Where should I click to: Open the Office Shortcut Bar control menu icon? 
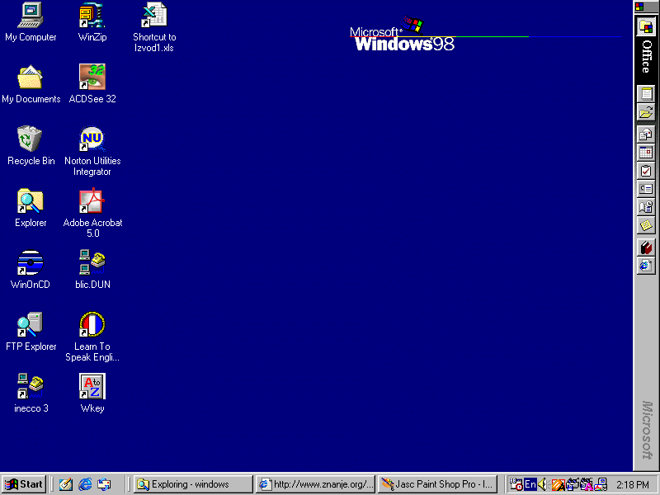coord(639,6)
